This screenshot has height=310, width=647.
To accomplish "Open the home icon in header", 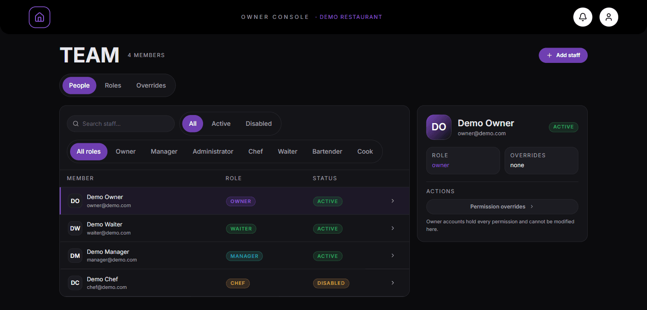I will 40,17.
